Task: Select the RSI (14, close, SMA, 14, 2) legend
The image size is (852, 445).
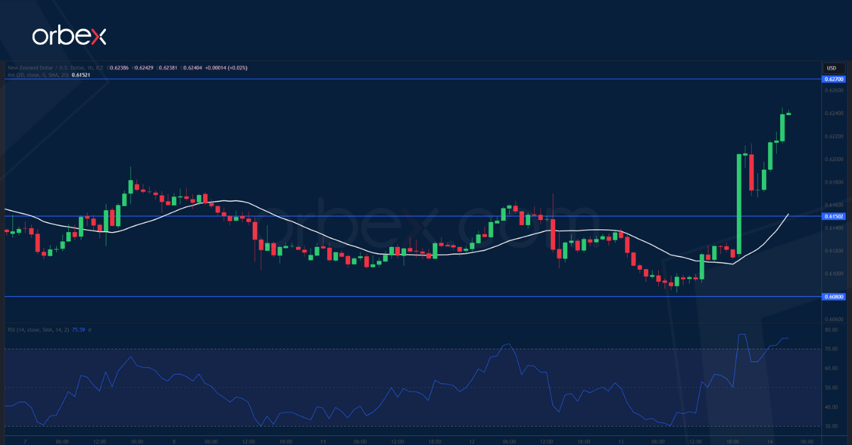Action: 38,329
